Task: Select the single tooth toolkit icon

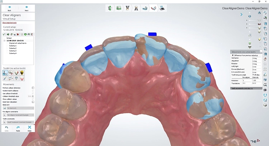Action: pyautogui.click(x=16, y=73)
